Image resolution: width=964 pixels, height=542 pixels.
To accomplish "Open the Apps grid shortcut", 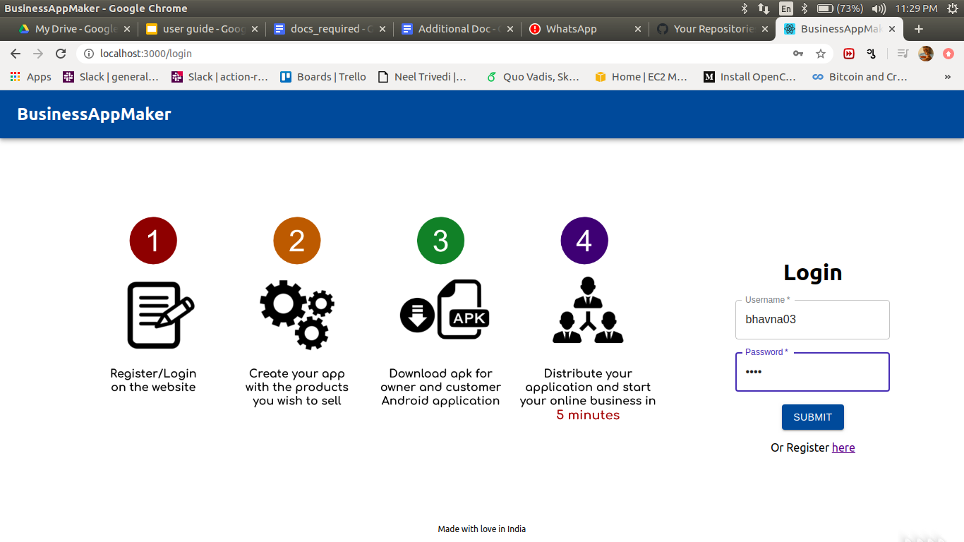I will click(x=30, y=77).
